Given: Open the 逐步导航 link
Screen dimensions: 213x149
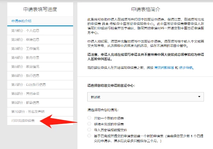Looking at the screenshot, I should click(x=186, y=67).
